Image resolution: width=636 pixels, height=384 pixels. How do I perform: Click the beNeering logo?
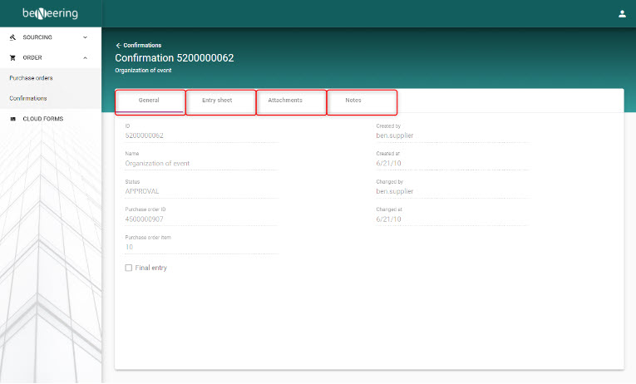coord(50,13)
